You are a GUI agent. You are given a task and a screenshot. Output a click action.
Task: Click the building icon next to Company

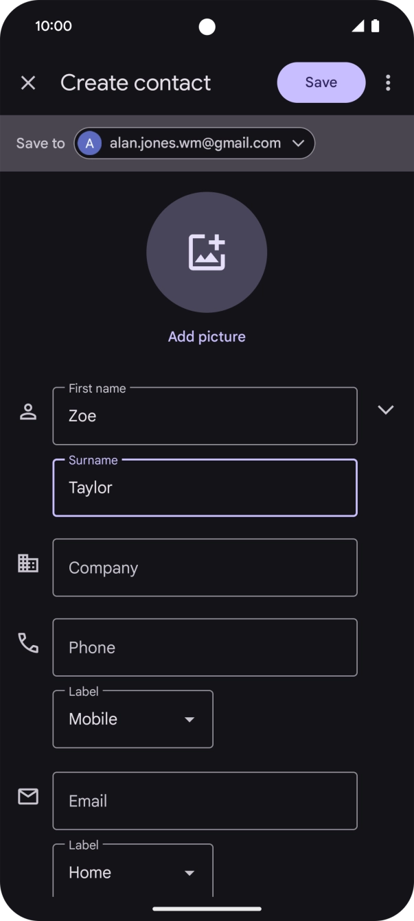[x=28, y=563]
